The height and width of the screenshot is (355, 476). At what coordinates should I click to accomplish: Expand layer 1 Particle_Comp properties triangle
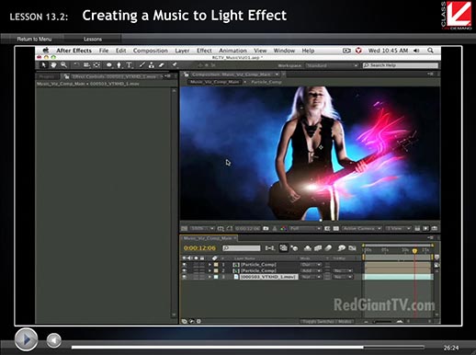210,265
